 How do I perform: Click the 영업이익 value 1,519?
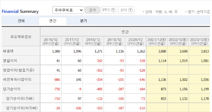click(x=184, y=61)
